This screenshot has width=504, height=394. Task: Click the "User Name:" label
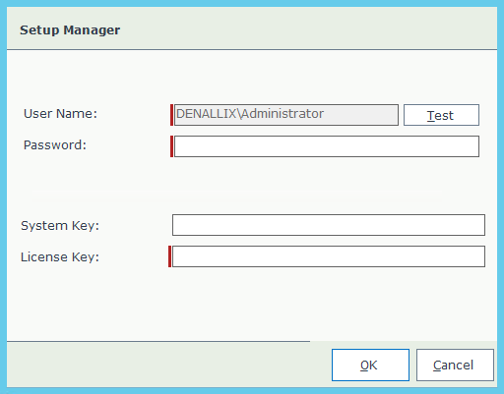(61, 114)
